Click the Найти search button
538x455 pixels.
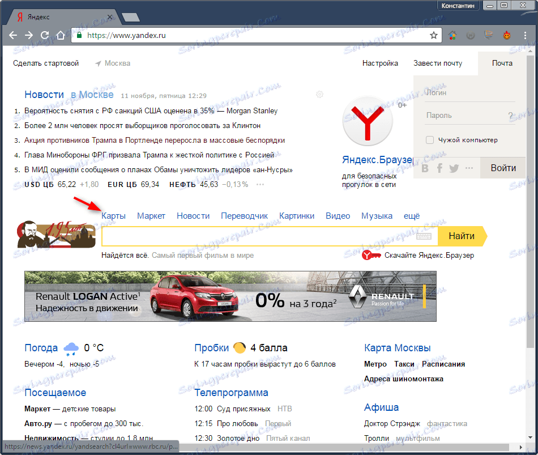pos(462,236)
